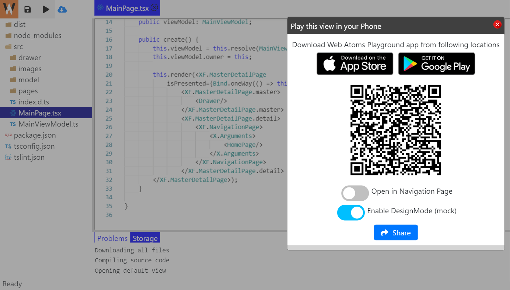This screenshot has height=290, width=510.
Task: Click the TS icon next to tsconfig.json
Action: pos(8,146)
